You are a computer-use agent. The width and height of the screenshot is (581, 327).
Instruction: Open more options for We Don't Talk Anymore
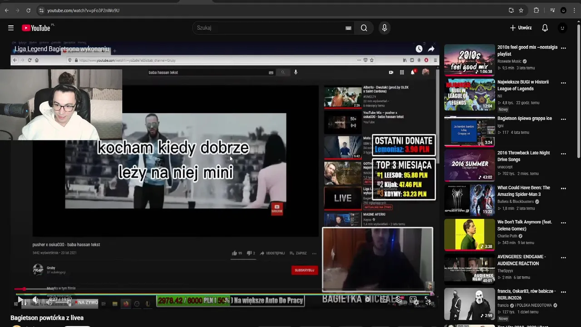(563, 223)
